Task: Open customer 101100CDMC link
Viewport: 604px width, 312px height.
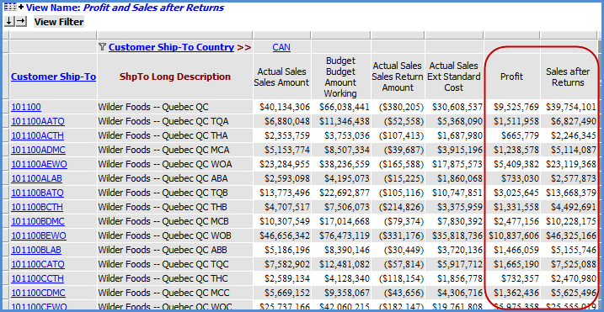Action: [x=38, y=293]
